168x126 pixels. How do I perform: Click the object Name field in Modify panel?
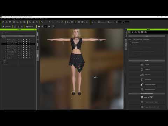point(149,40)
